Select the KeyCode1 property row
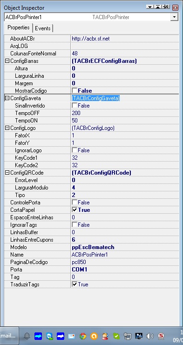 point(91,158)
